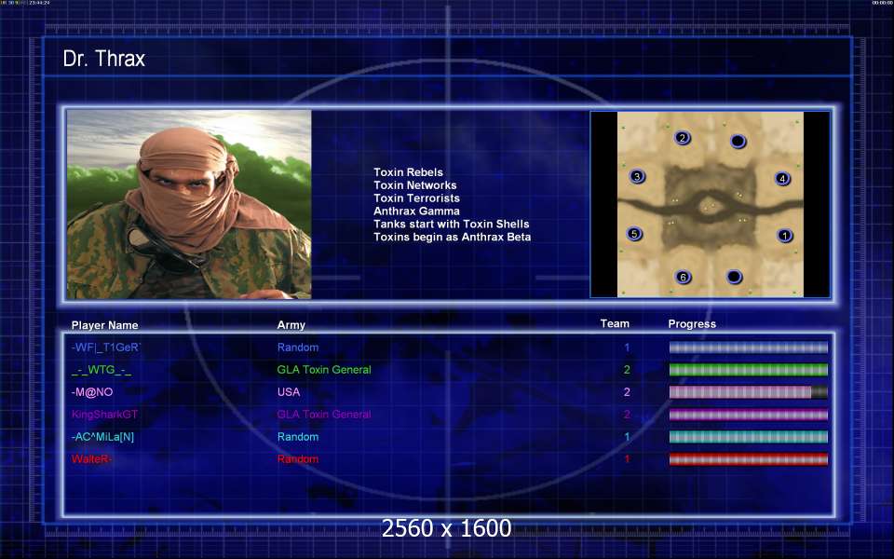
Task: Click -M@NO's loading progress bar
Action: pyautogui.click(x=748, y=392)
